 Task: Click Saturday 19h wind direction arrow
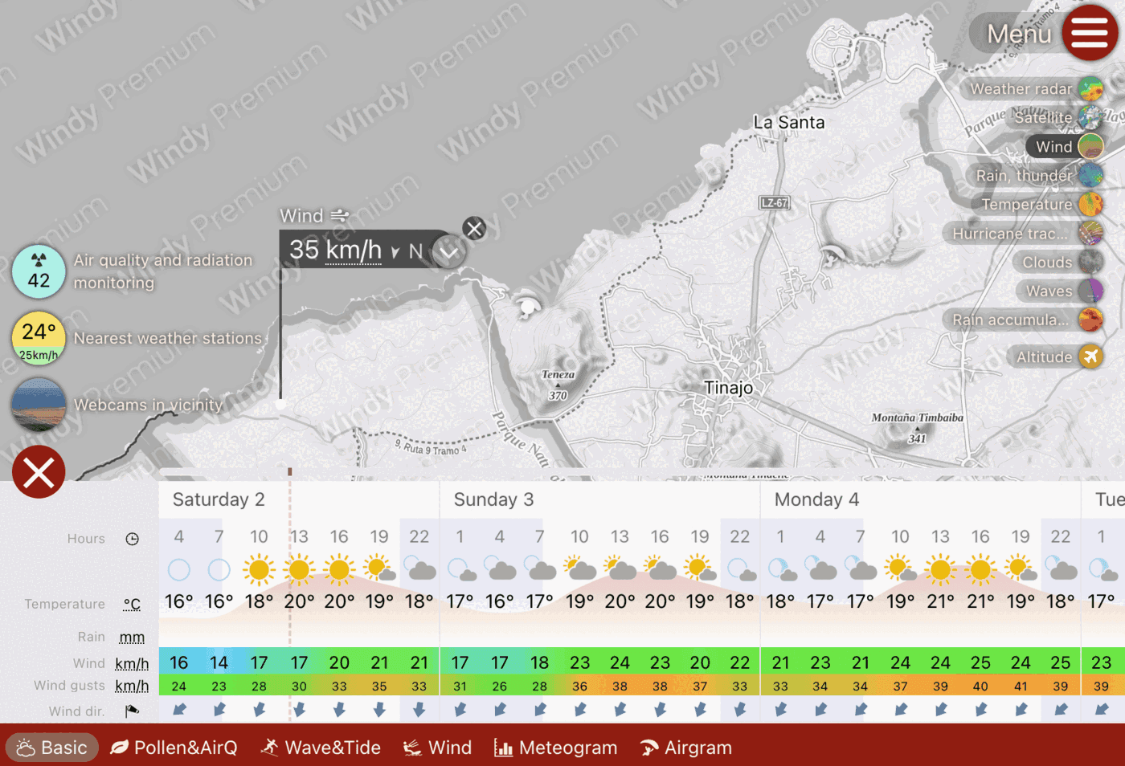click(x=379, y=710)
